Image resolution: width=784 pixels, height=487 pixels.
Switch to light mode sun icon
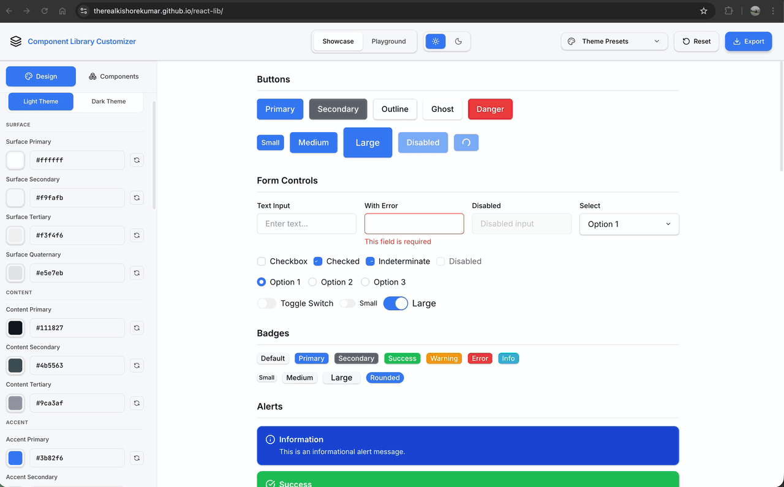click(435, 42)
